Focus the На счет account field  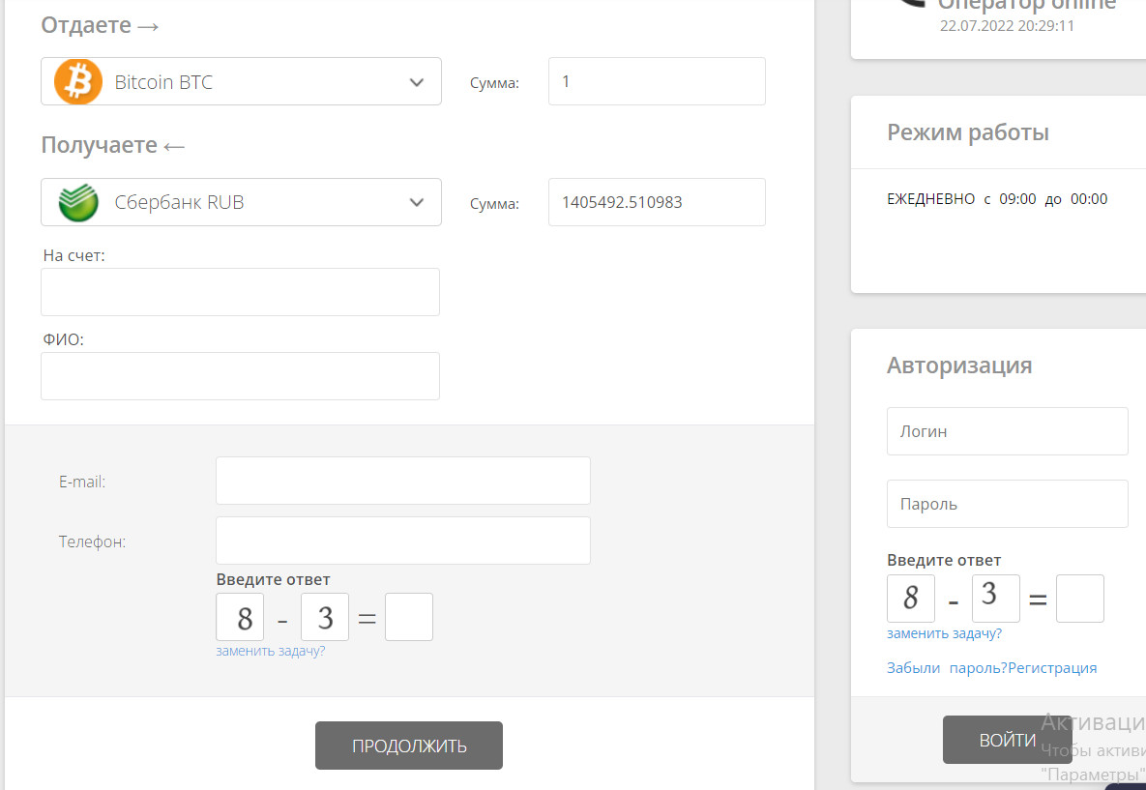click(240, 292)
